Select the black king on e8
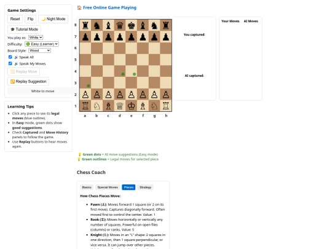332x249 pixels. (132, 25)
